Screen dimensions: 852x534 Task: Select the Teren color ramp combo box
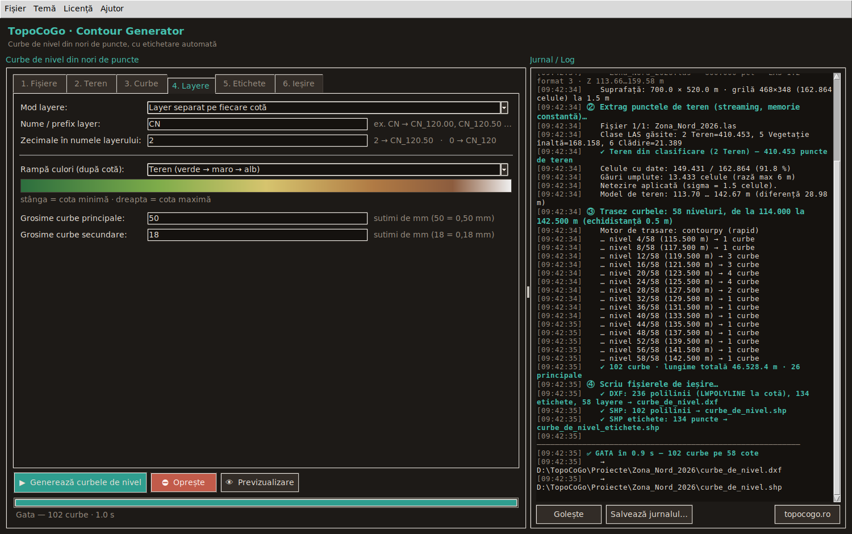(328, 169)
